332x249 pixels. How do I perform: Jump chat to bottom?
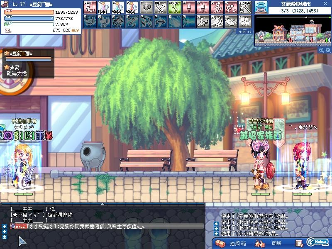5,237
